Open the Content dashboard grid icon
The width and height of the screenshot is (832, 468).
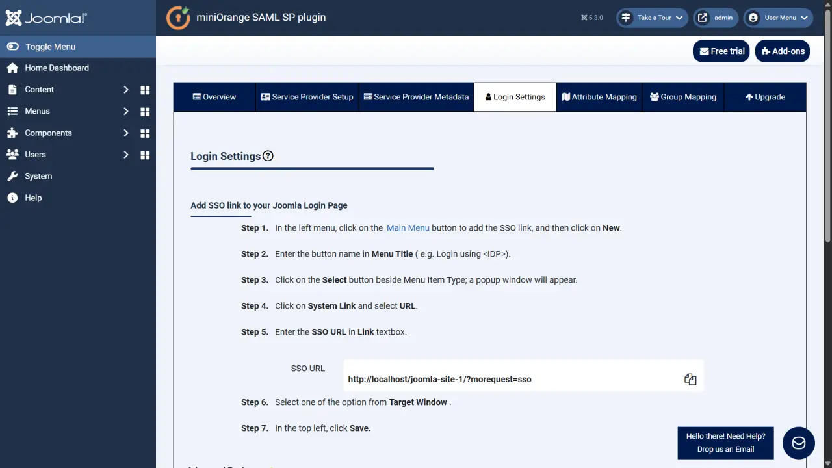tap(145, 90)
